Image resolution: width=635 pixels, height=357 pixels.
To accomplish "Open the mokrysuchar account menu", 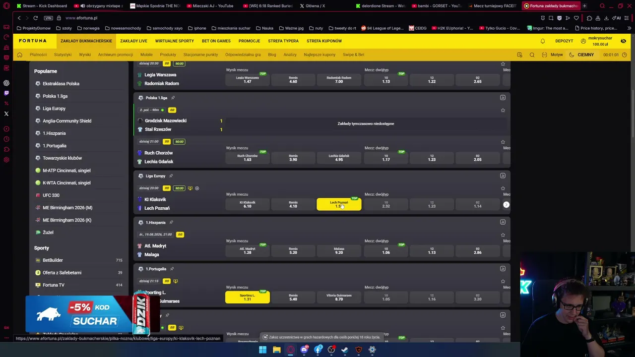I will point(597,41).
